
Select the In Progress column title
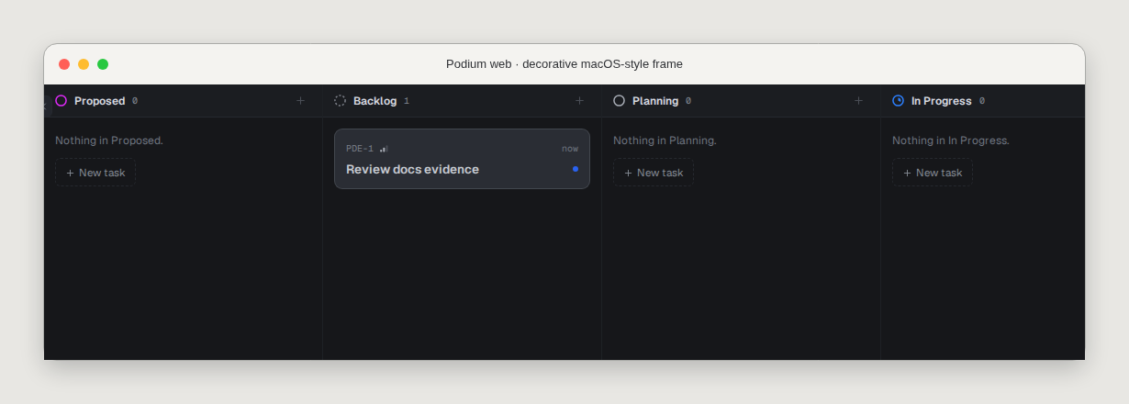[942, 101]
